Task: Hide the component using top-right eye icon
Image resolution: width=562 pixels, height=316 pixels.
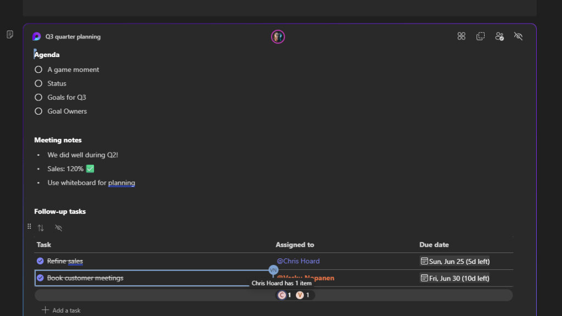Action: [x=518, y=36]
